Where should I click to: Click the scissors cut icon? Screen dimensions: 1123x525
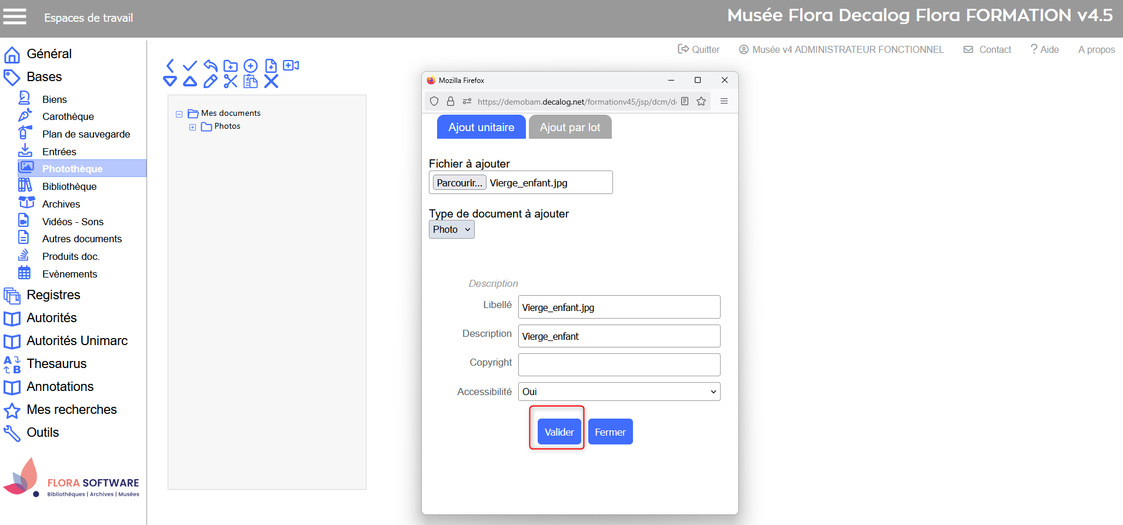point(231,82)
